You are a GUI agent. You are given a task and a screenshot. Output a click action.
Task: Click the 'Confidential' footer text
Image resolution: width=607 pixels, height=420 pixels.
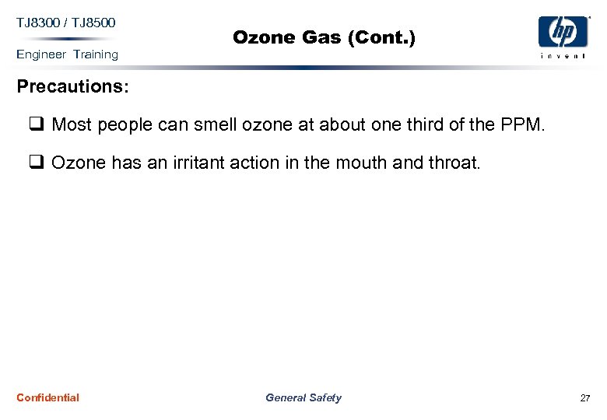(47, 397)
